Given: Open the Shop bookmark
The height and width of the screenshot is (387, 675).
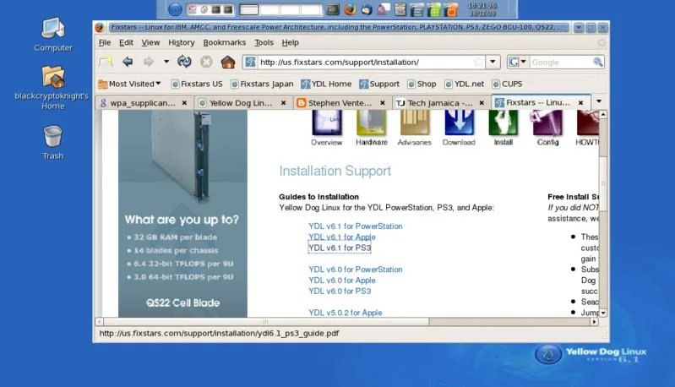Looking at the screenshot, I should click(x=422, y=84).
